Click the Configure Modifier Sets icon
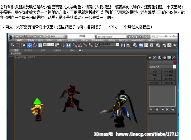The height and width of the screenshot is (140, 191). [173, 110]
